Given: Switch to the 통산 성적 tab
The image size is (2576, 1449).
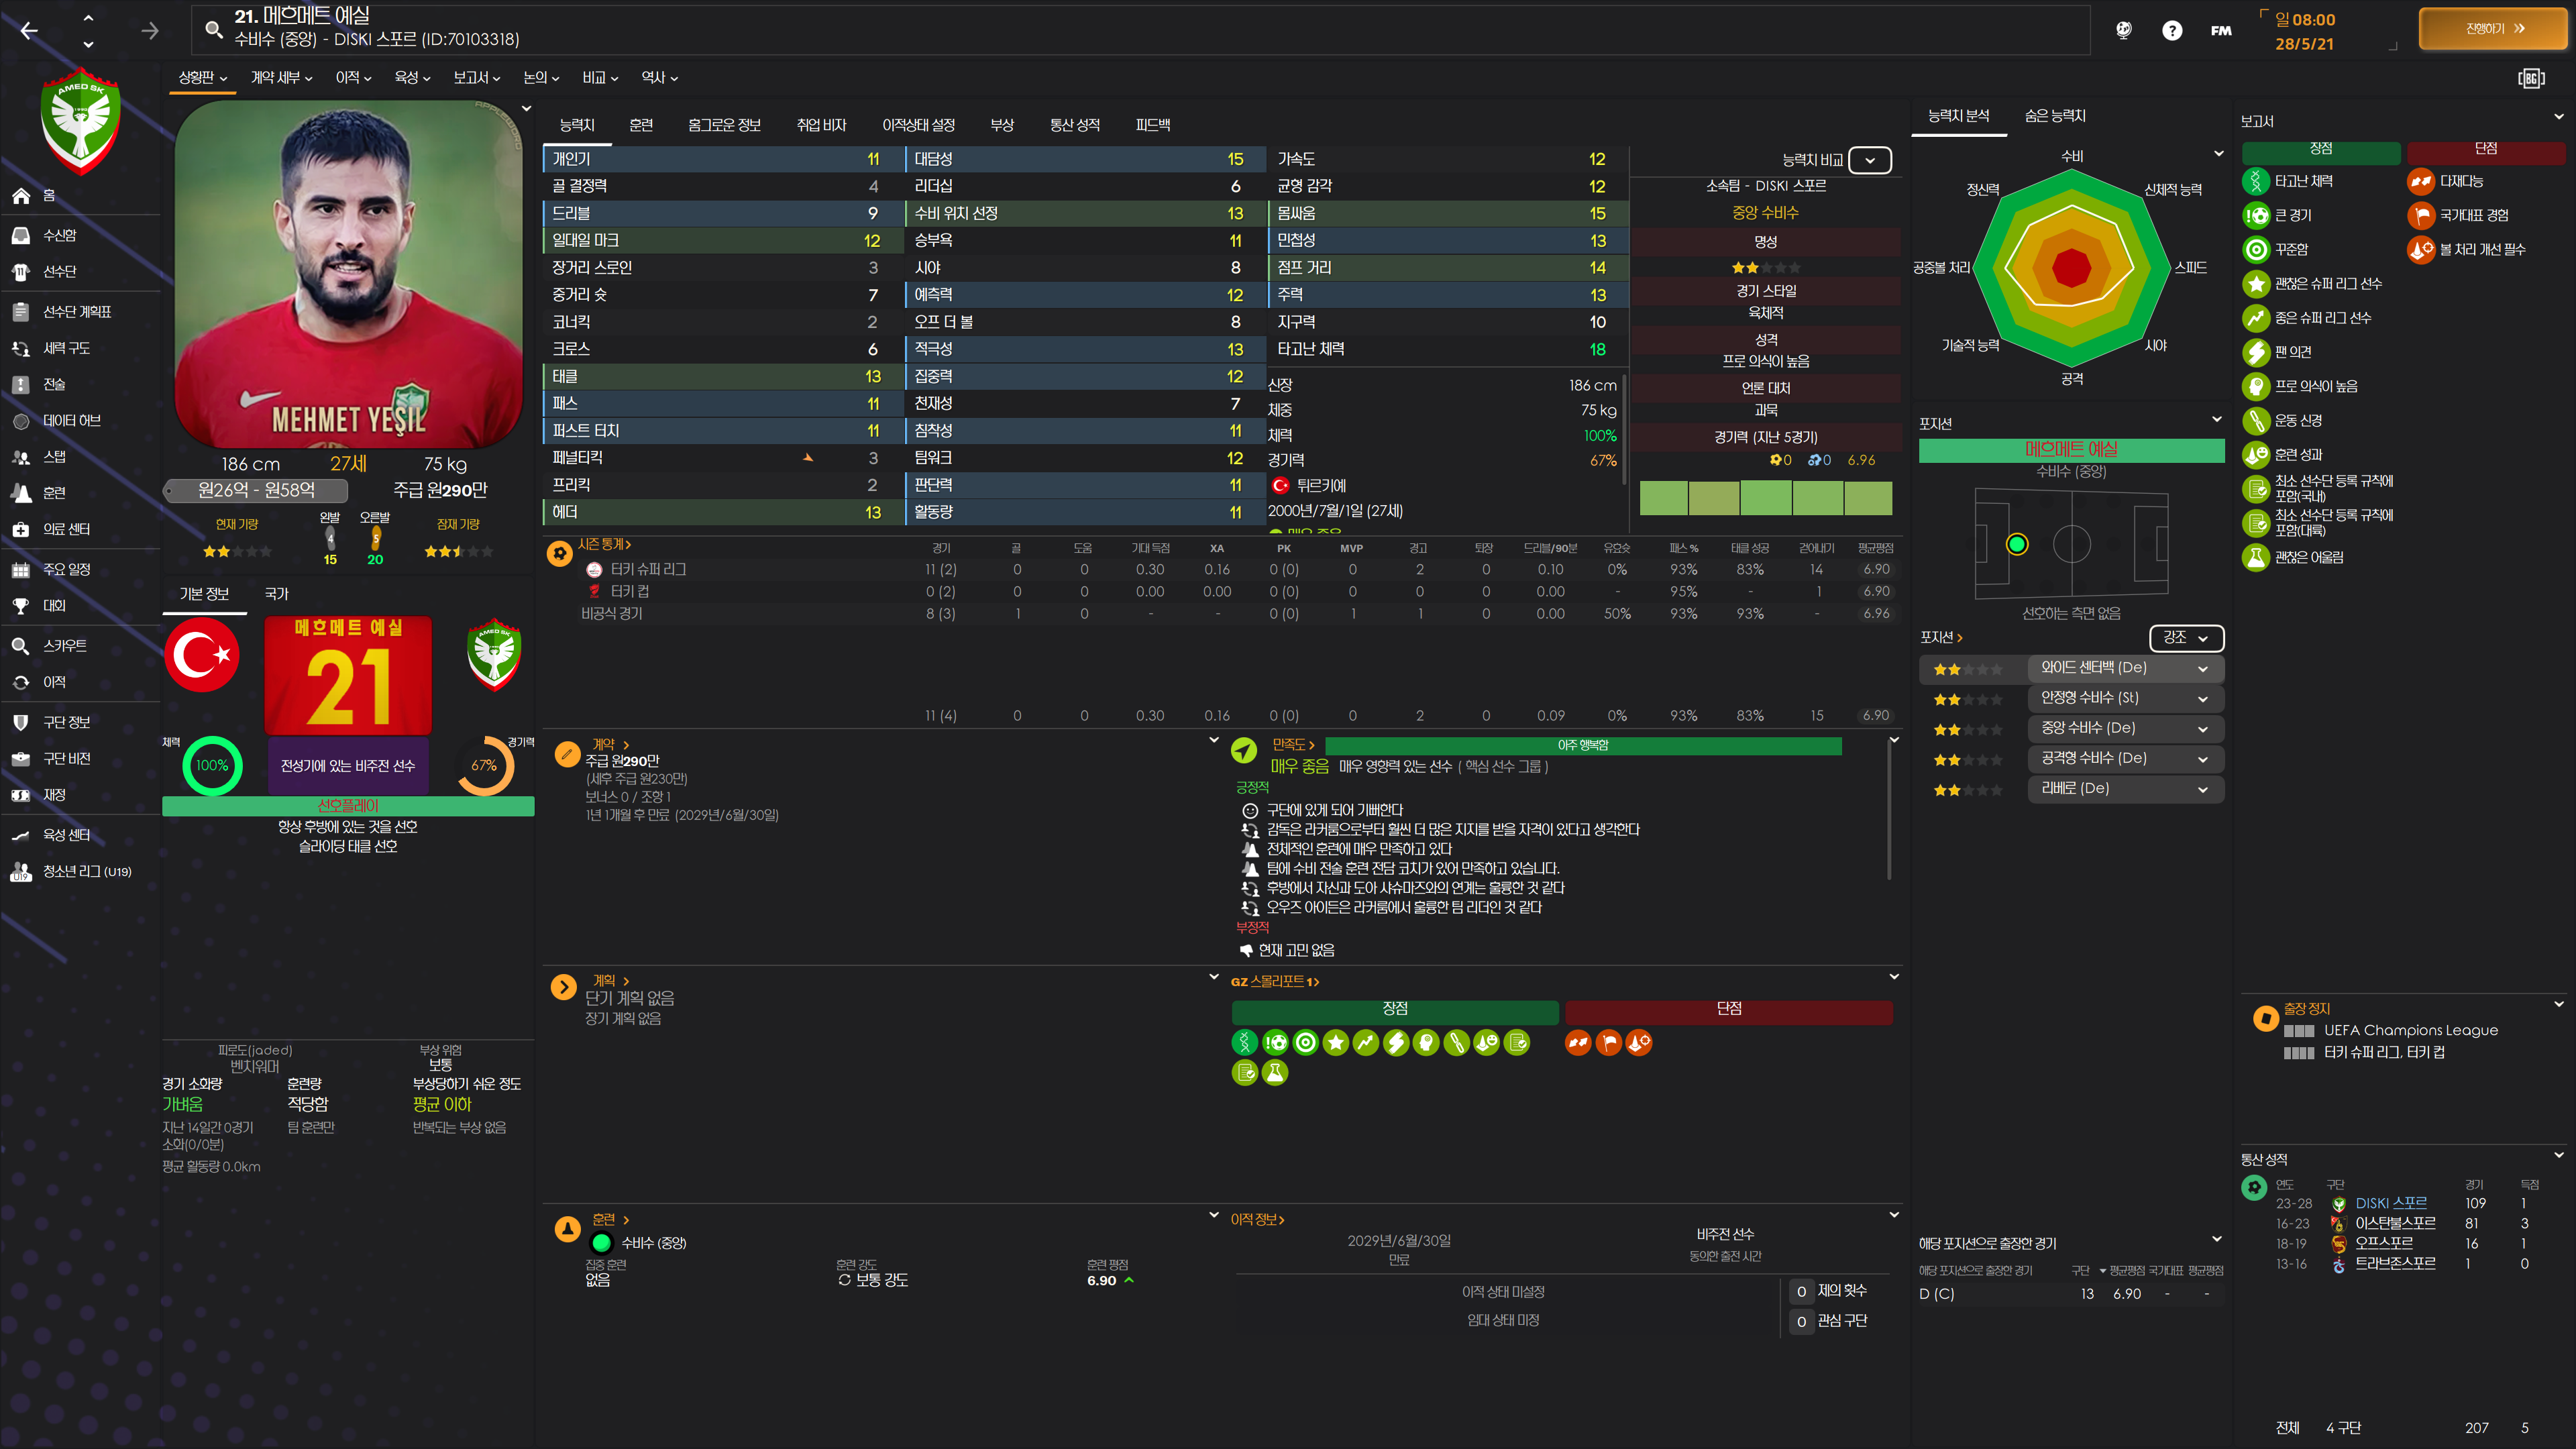Looking at the screenshot, I should coord(1074,125).
